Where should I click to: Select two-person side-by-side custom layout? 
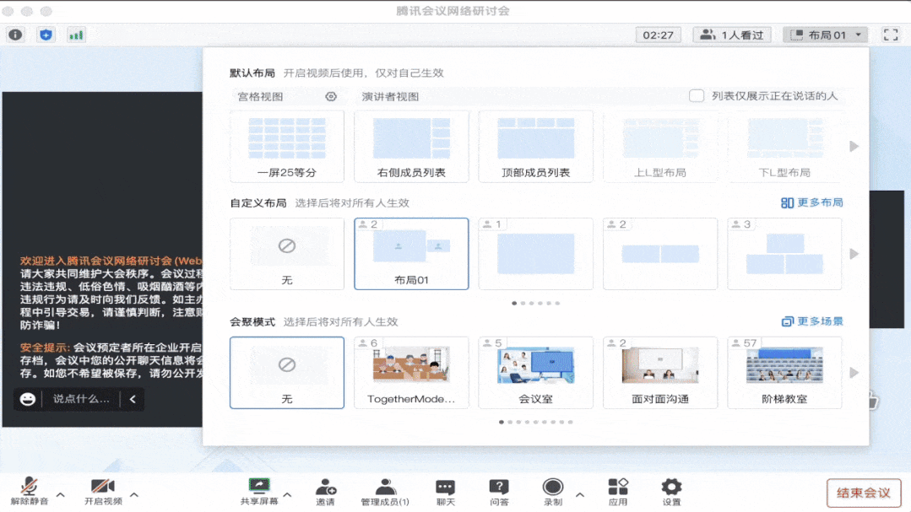[660, 254]
